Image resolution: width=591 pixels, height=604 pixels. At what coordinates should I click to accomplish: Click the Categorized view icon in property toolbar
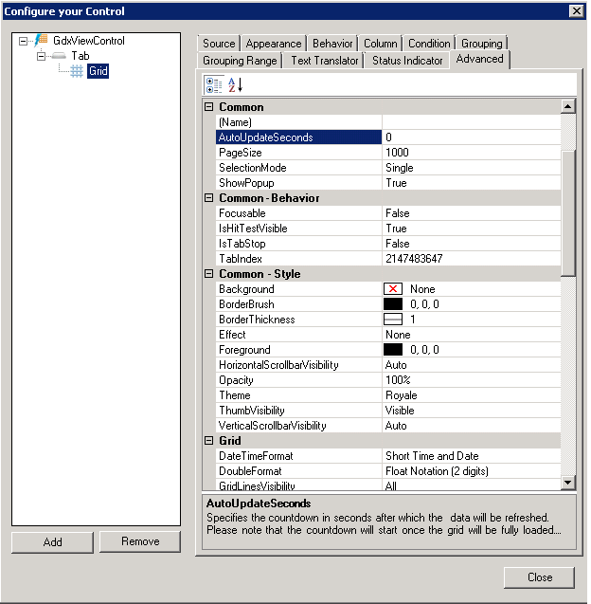coord(214,85)
